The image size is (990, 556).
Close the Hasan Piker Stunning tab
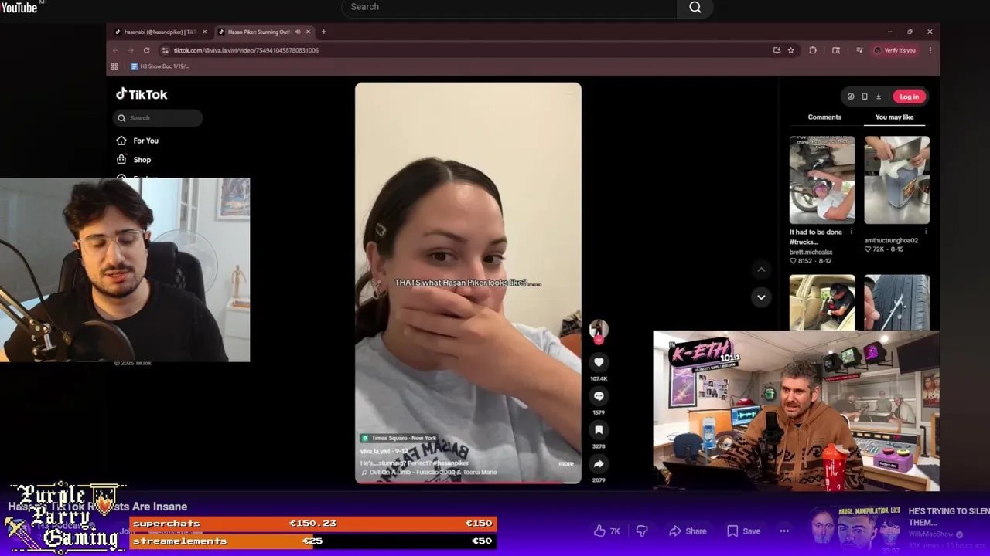point(308,32)
